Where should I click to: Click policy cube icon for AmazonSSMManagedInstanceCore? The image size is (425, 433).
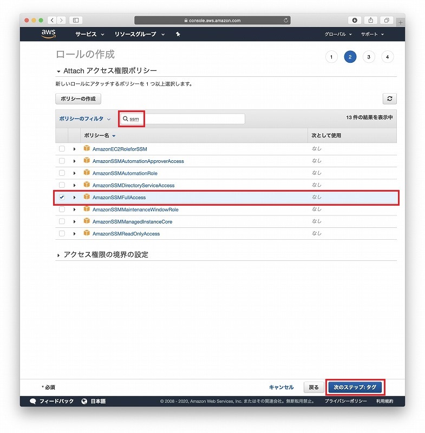coord(87,221)
